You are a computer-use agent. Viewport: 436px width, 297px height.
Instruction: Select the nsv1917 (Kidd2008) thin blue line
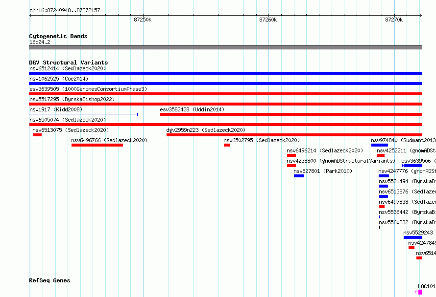point(84,114)
